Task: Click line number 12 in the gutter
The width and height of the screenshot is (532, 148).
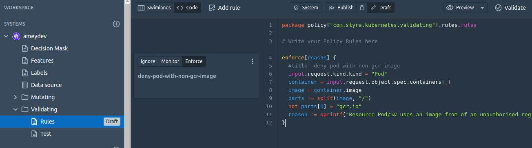Action: pos(268,123)
